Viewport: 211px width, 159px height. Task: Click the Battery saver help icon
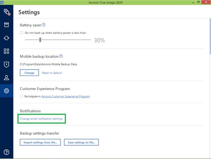tap(44, 25)
